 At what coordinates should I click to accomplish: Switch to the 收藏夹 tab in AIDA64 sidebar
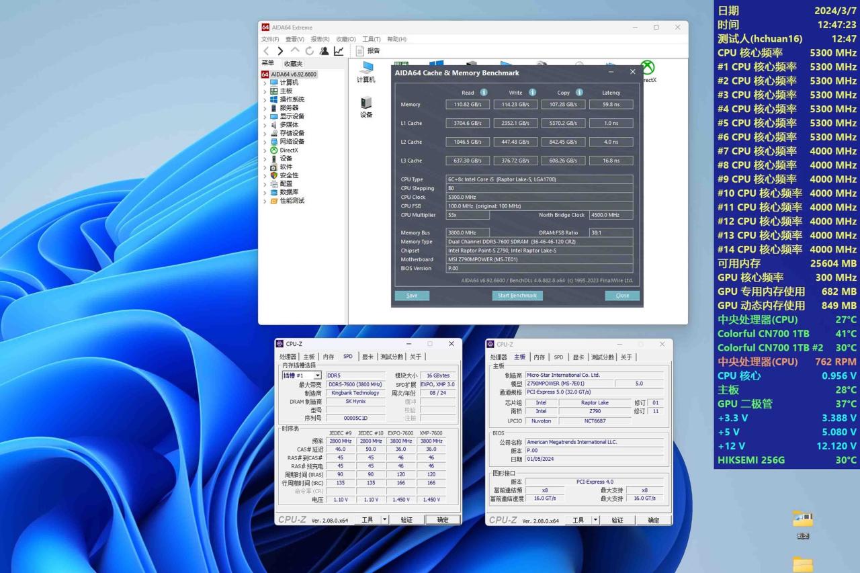tap(293, 63)
